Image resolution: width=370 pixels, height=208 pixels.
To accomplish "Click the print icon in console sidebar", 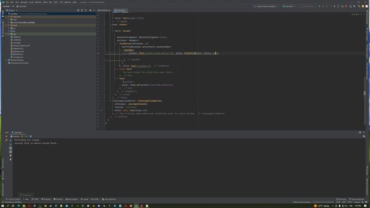I will click(x=10, y=155).
